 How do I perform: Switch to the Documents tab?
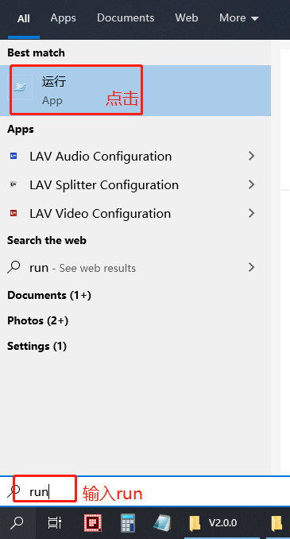[126, 17]
